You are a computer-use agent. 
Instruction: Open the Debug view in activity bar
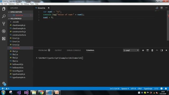4,31
